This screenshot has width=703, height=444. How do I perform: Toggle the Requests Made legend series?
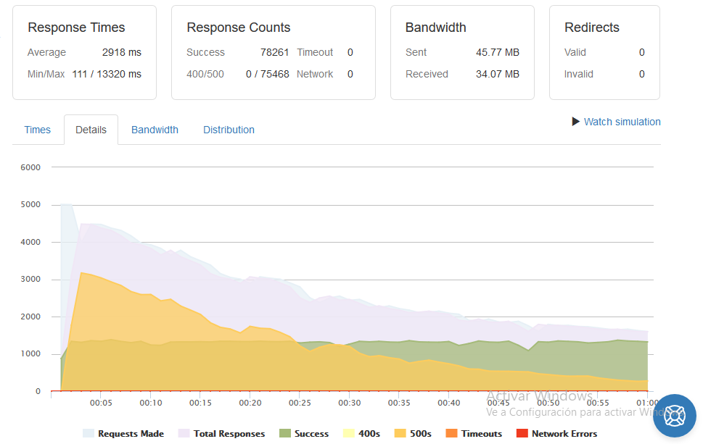[x=123, y=433]
